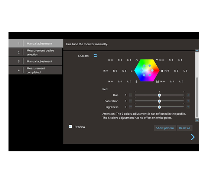Click the Saturation value 0
The height and width of the screenshot is (183, 208).
click(126, 101)
